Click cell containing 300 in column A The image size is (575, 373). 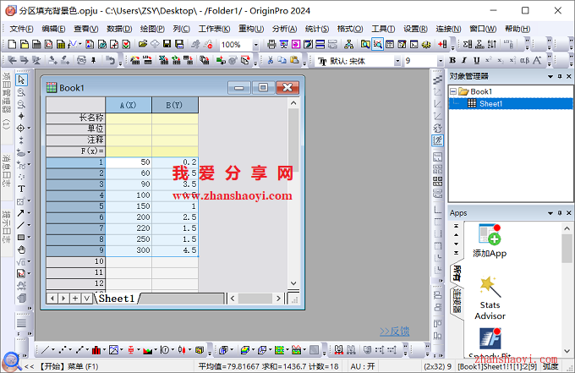[x=129, y=250]
